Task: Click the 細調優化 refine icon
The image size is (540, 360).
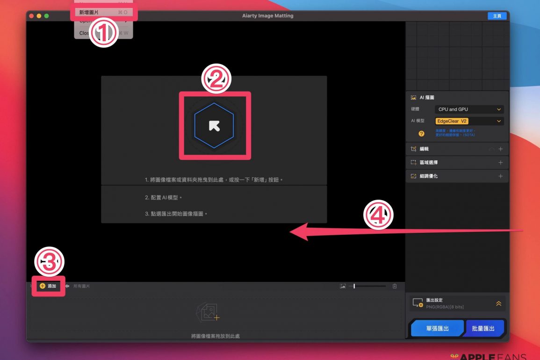Action: click(x=413, y=176)
